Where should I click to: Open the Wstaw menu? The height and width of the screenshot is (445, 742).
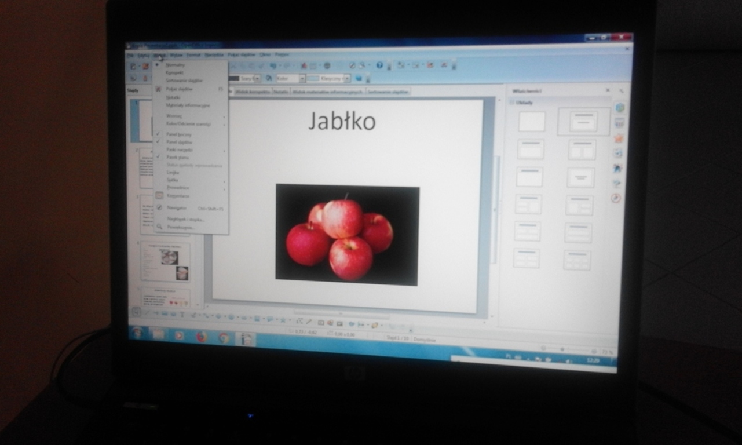[176, 55]
